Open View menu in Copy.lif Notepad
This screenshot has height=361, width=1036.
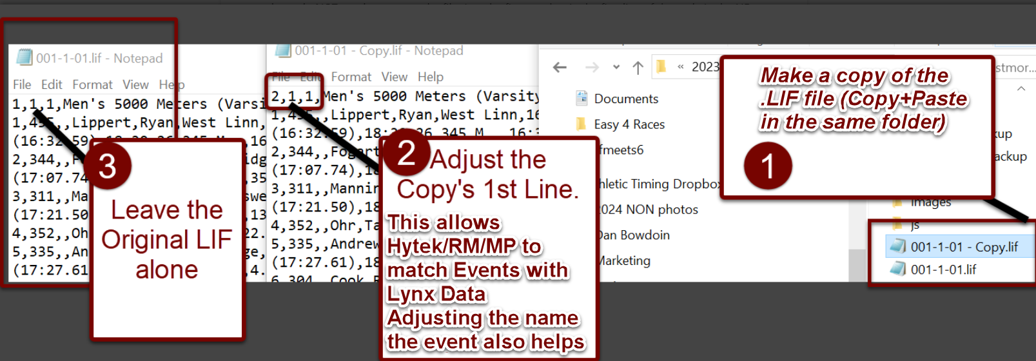394,77
